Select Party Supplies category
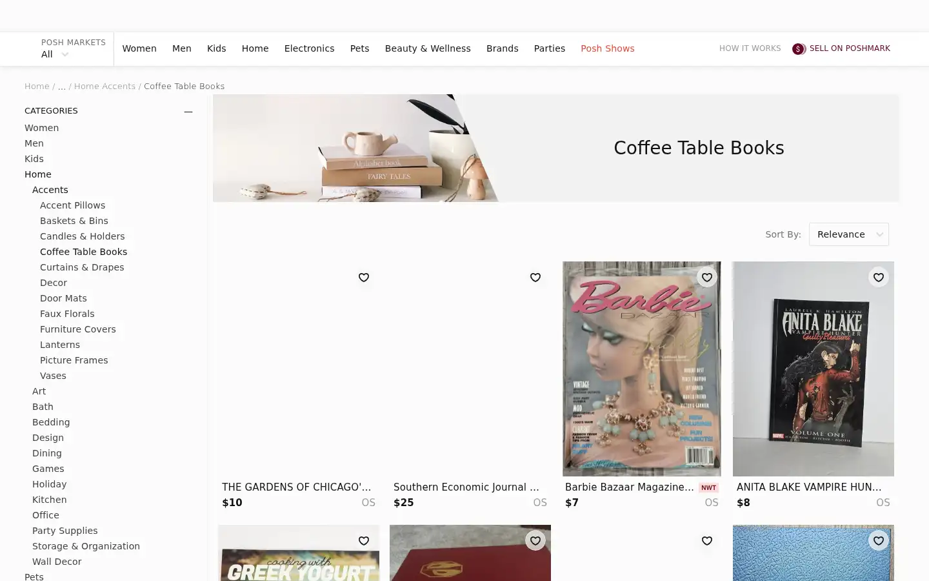This screenshot has height=581, width=929. point(65,531)
